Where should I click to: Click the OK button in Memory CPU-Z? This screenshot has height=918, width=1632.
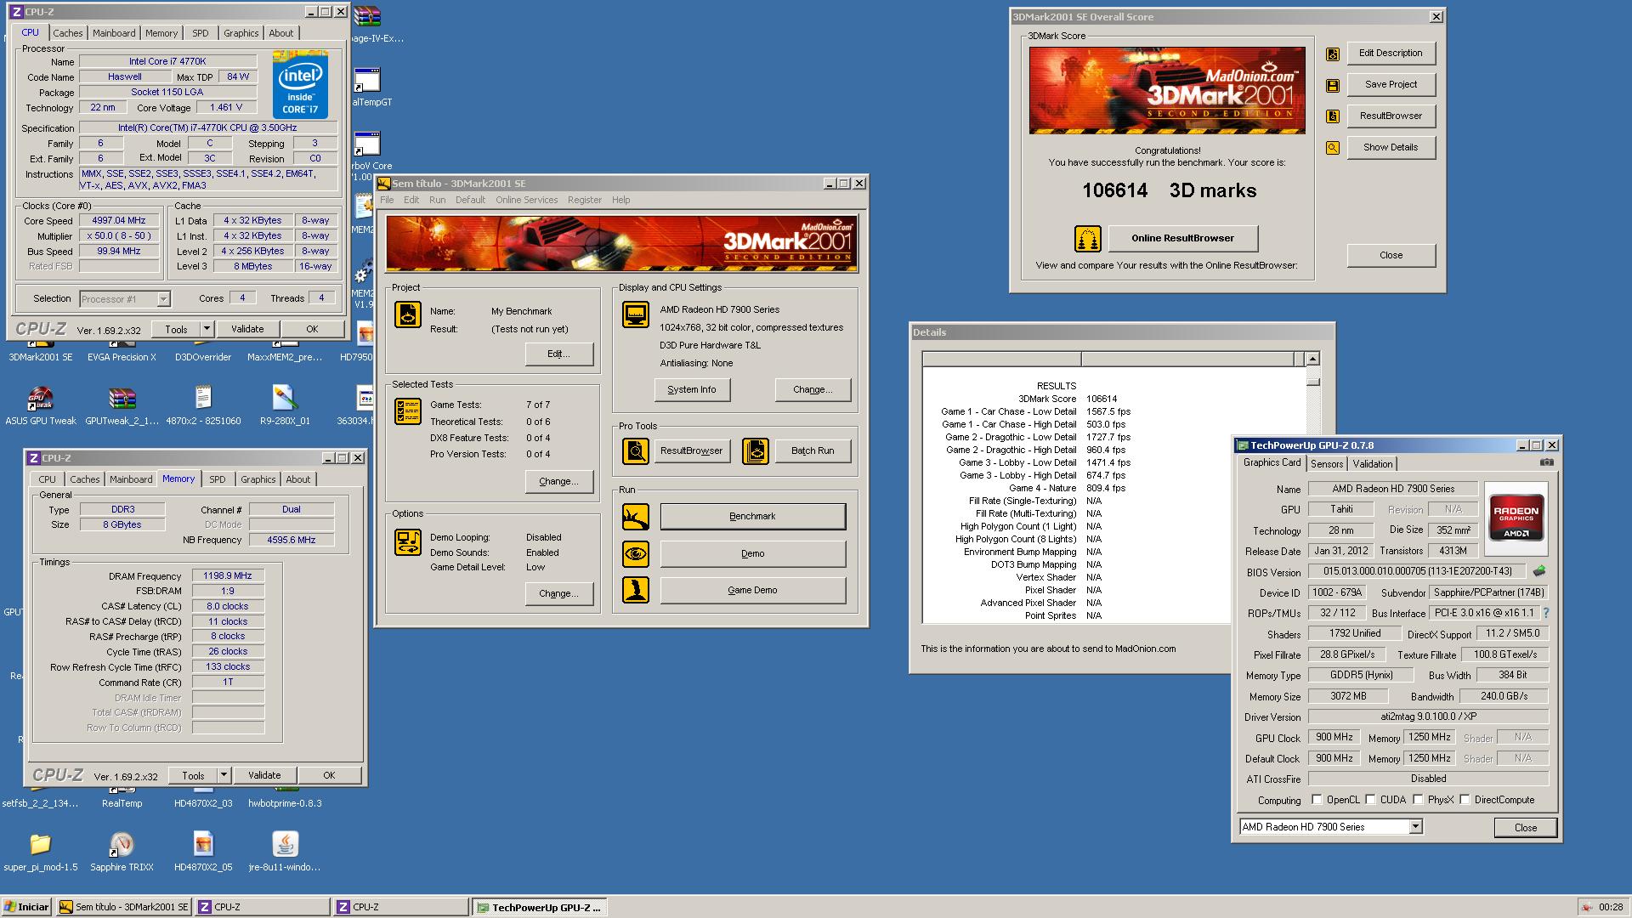(x=329, y=775)
